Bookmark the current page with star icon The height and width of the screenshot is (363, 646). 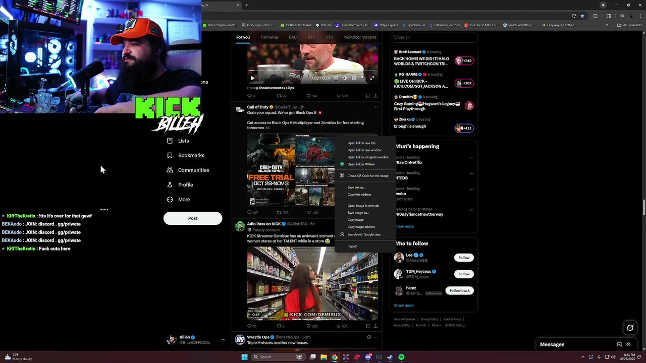point(582,16)
